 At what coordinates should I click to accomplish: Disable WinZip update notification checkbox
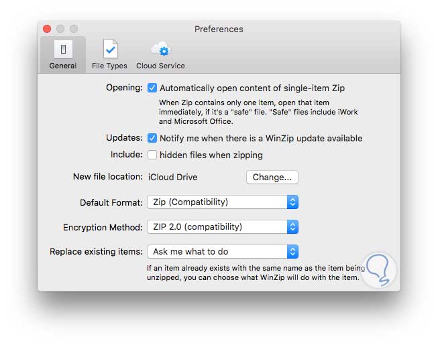(152, 138)
